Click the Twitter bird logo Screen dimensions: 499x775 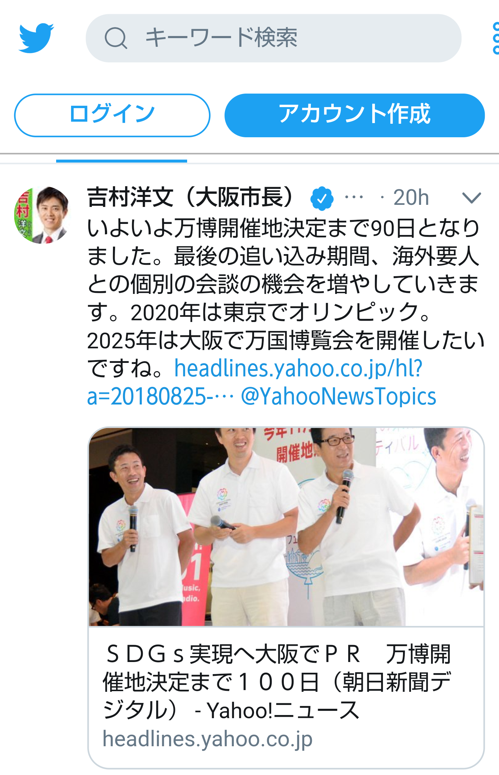click(36, 38)
